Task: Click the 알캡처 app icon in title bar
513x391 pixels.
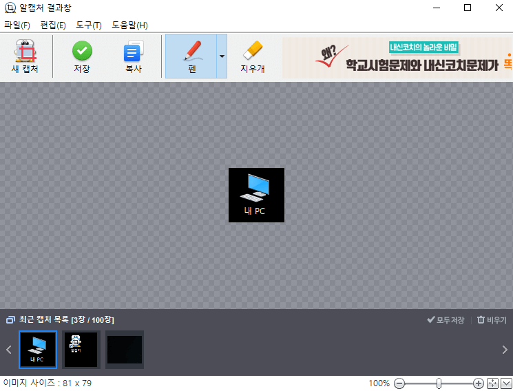Action: pos(10,8)
